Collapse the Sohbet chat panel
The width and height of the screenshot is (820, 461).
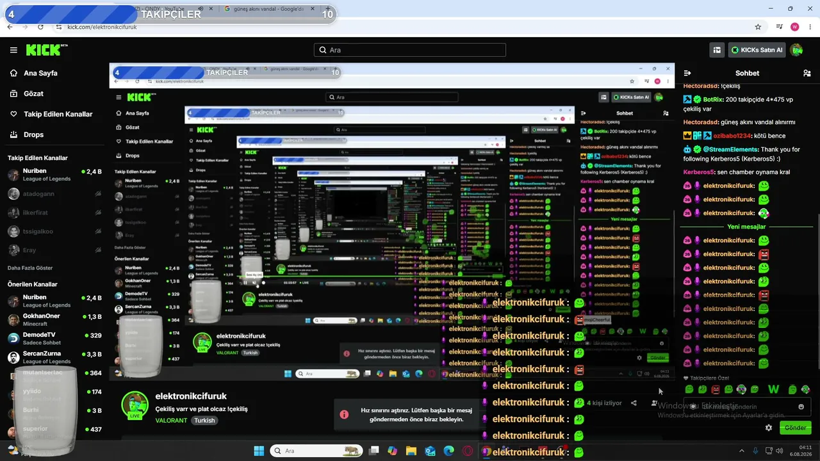point(687,73)
